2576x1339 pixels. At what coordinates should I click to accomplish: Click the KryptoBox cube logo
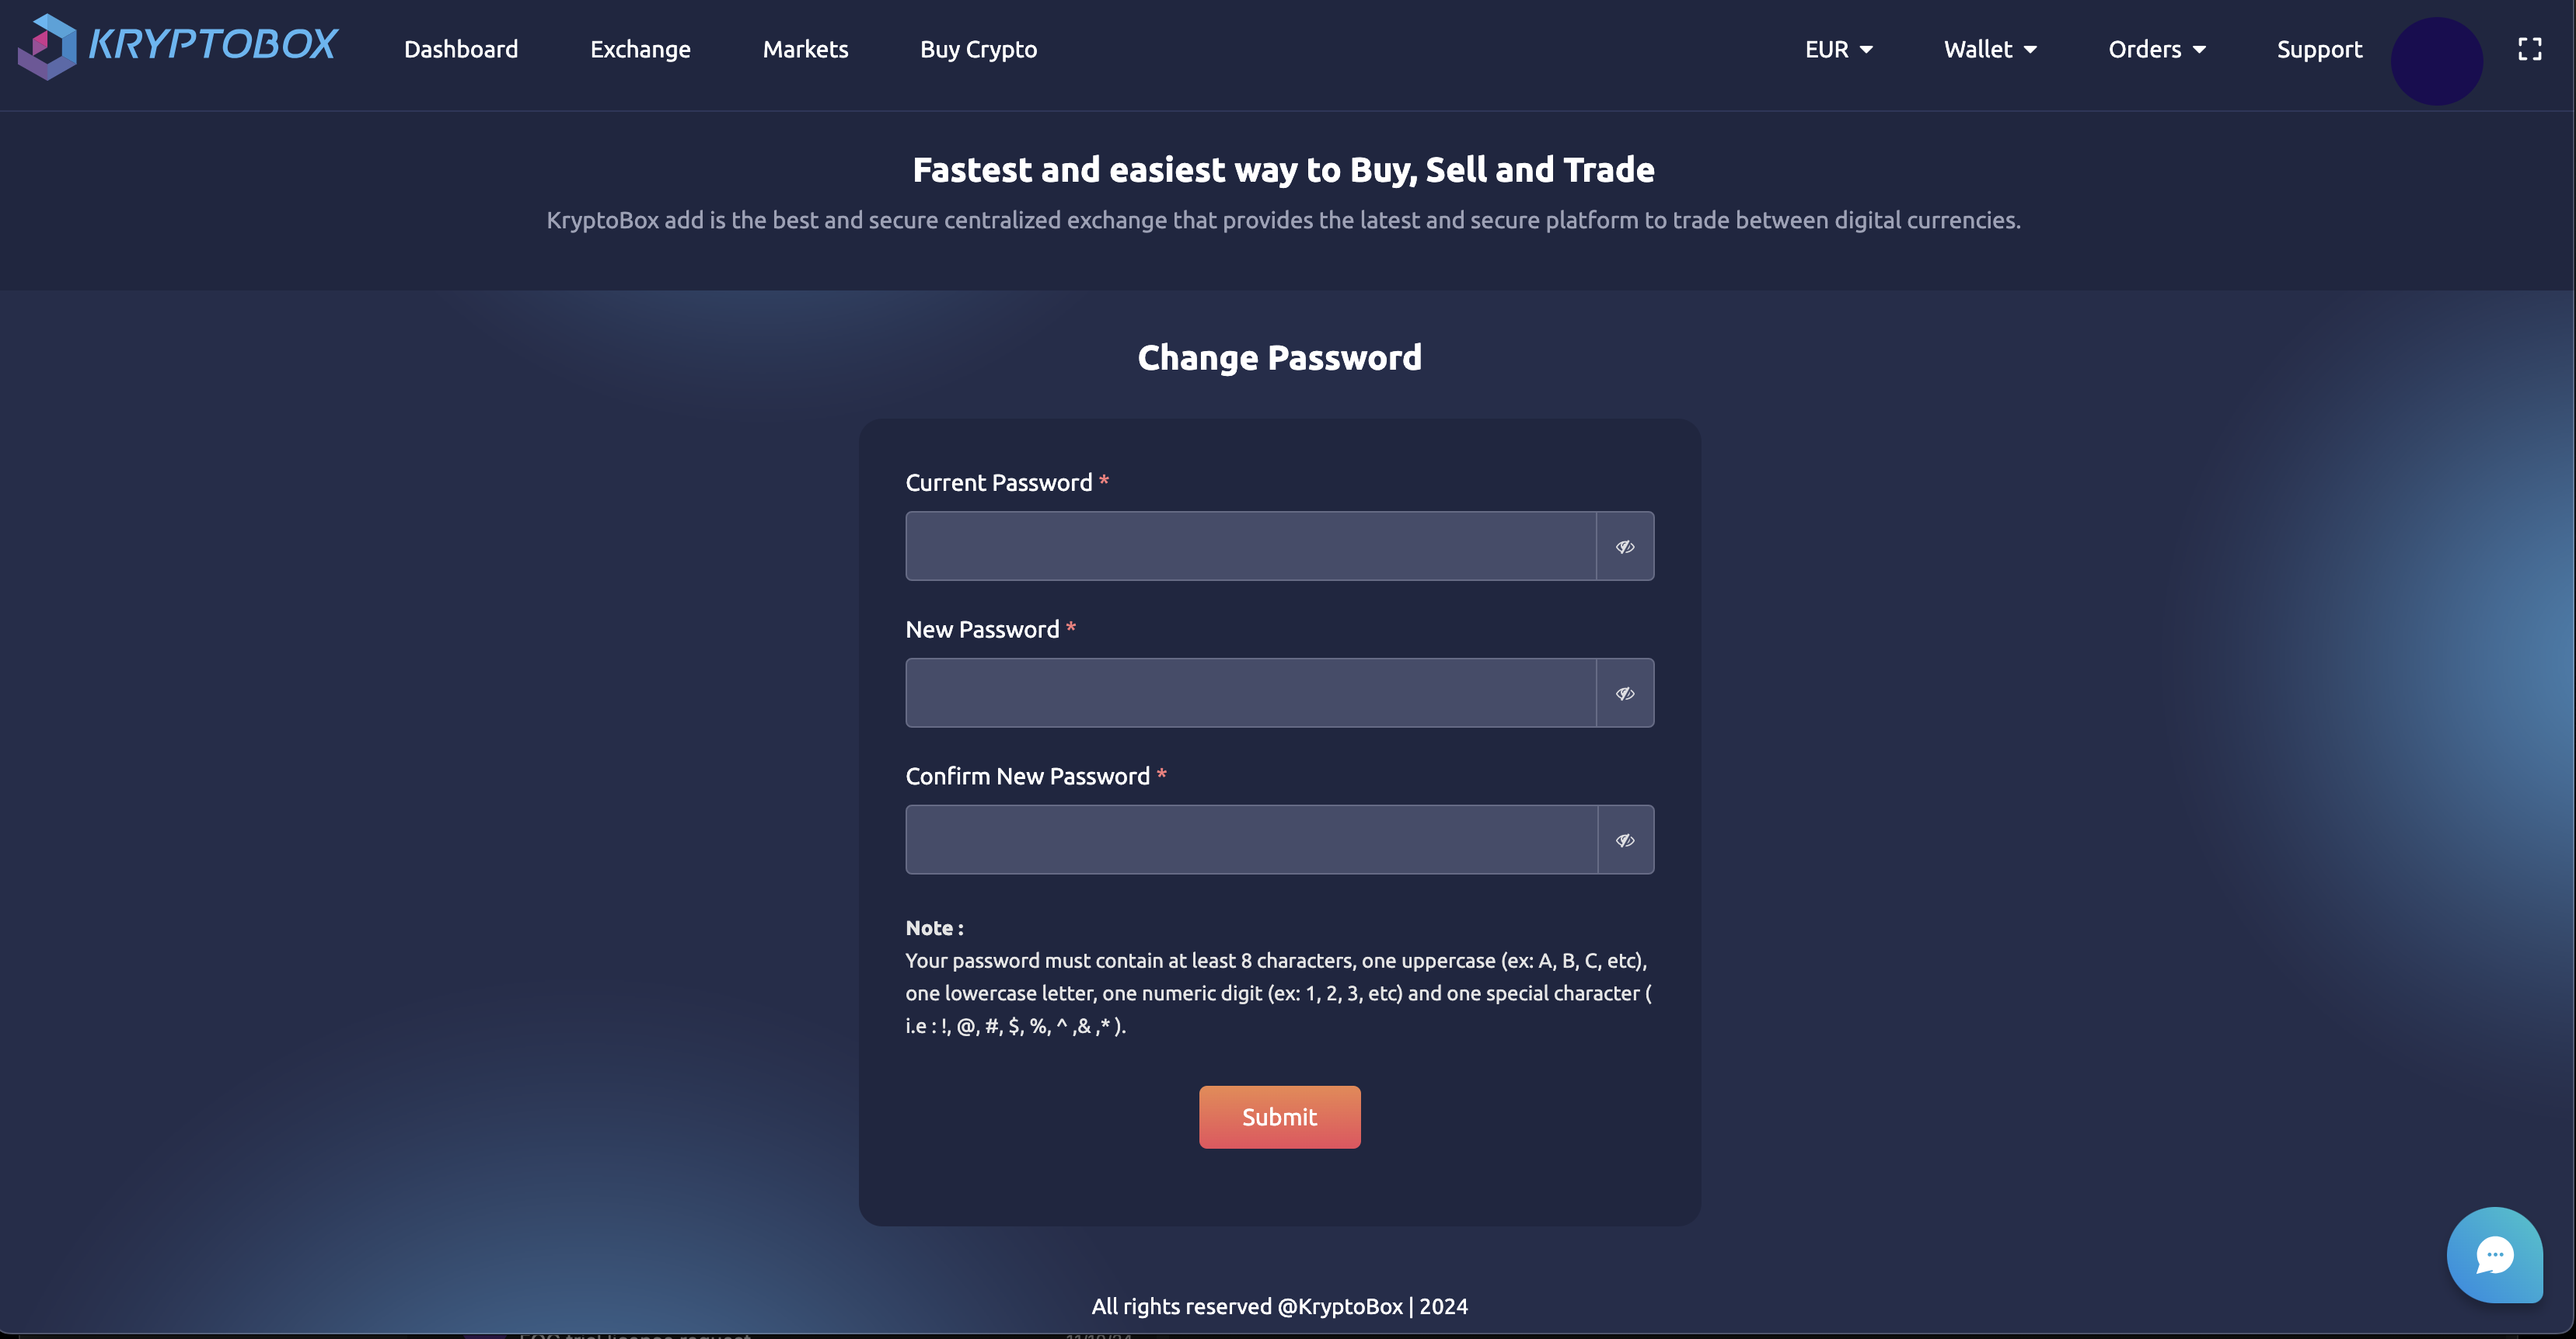(x=47, y=47)
